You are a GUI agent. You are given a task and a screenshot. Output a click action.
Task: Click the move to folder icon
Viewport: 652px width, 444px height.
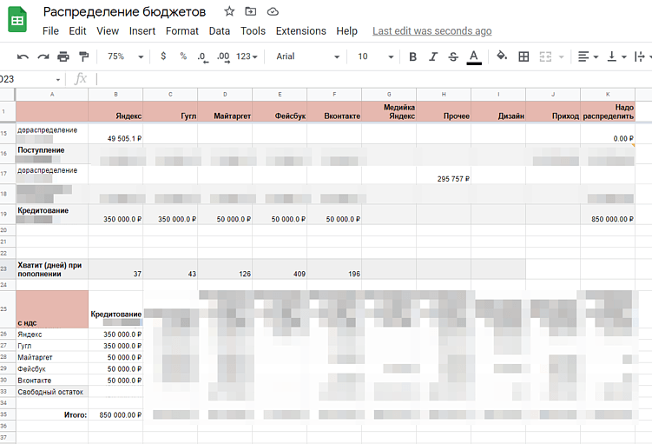click(251, 11)
